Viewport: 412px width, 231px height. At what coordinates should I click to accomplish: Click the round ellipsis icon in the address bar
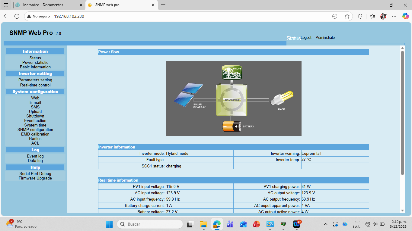(335, 16)
